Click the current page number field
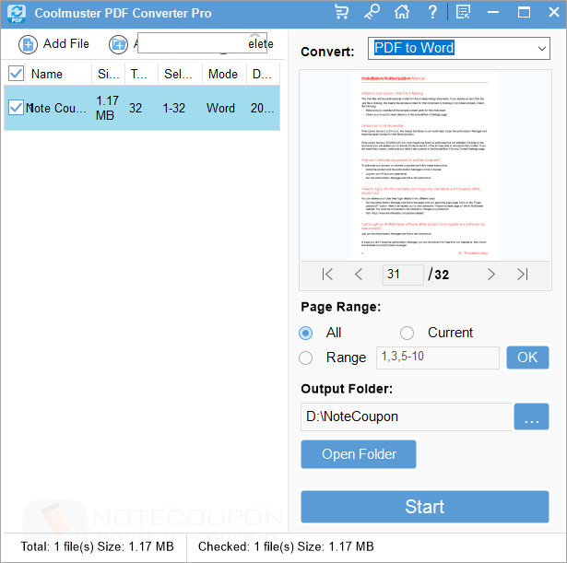The height and width of the screenshot is (563, 567). 403,275
